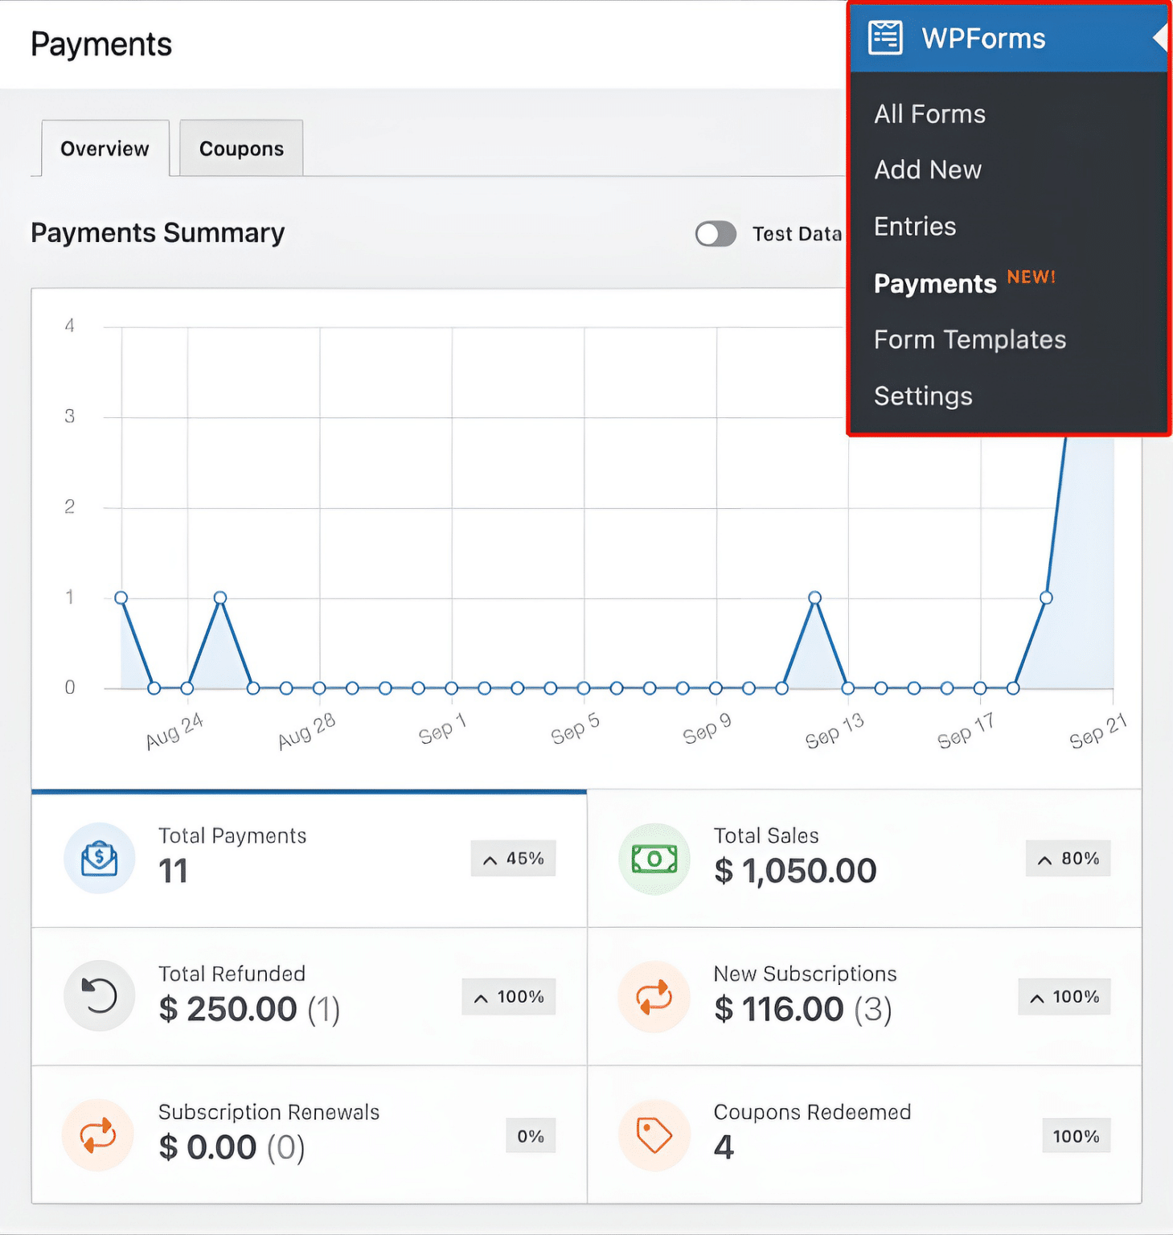
Task: Click the WPForms logo icon
Action: 884,37
